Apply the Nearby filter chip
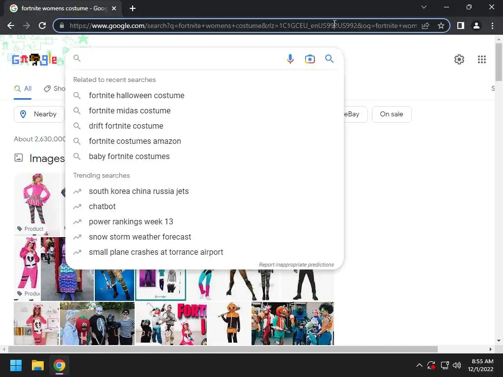Image resolution: width=503 pixels, height=377 pixels. (x=39, y=114)
